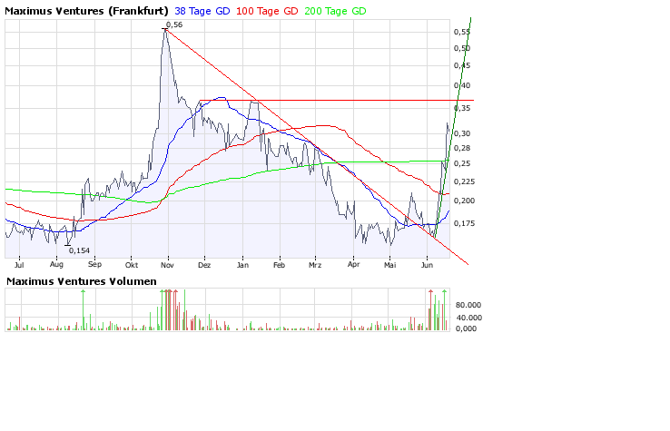
Task: Click the '0,50' price axis value
Action: tap(462, 48)
